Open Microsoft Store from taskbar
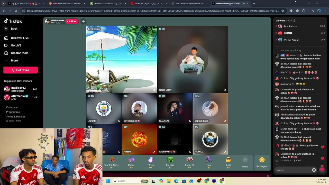Viewport: 329px width, 185px height. (184, 181)
